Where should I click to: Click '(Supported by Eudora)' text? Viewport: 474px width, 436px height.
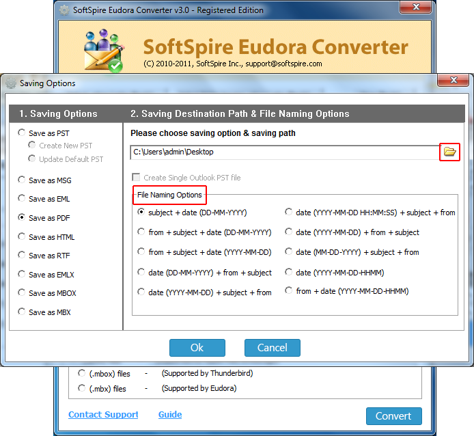(199, 388)
